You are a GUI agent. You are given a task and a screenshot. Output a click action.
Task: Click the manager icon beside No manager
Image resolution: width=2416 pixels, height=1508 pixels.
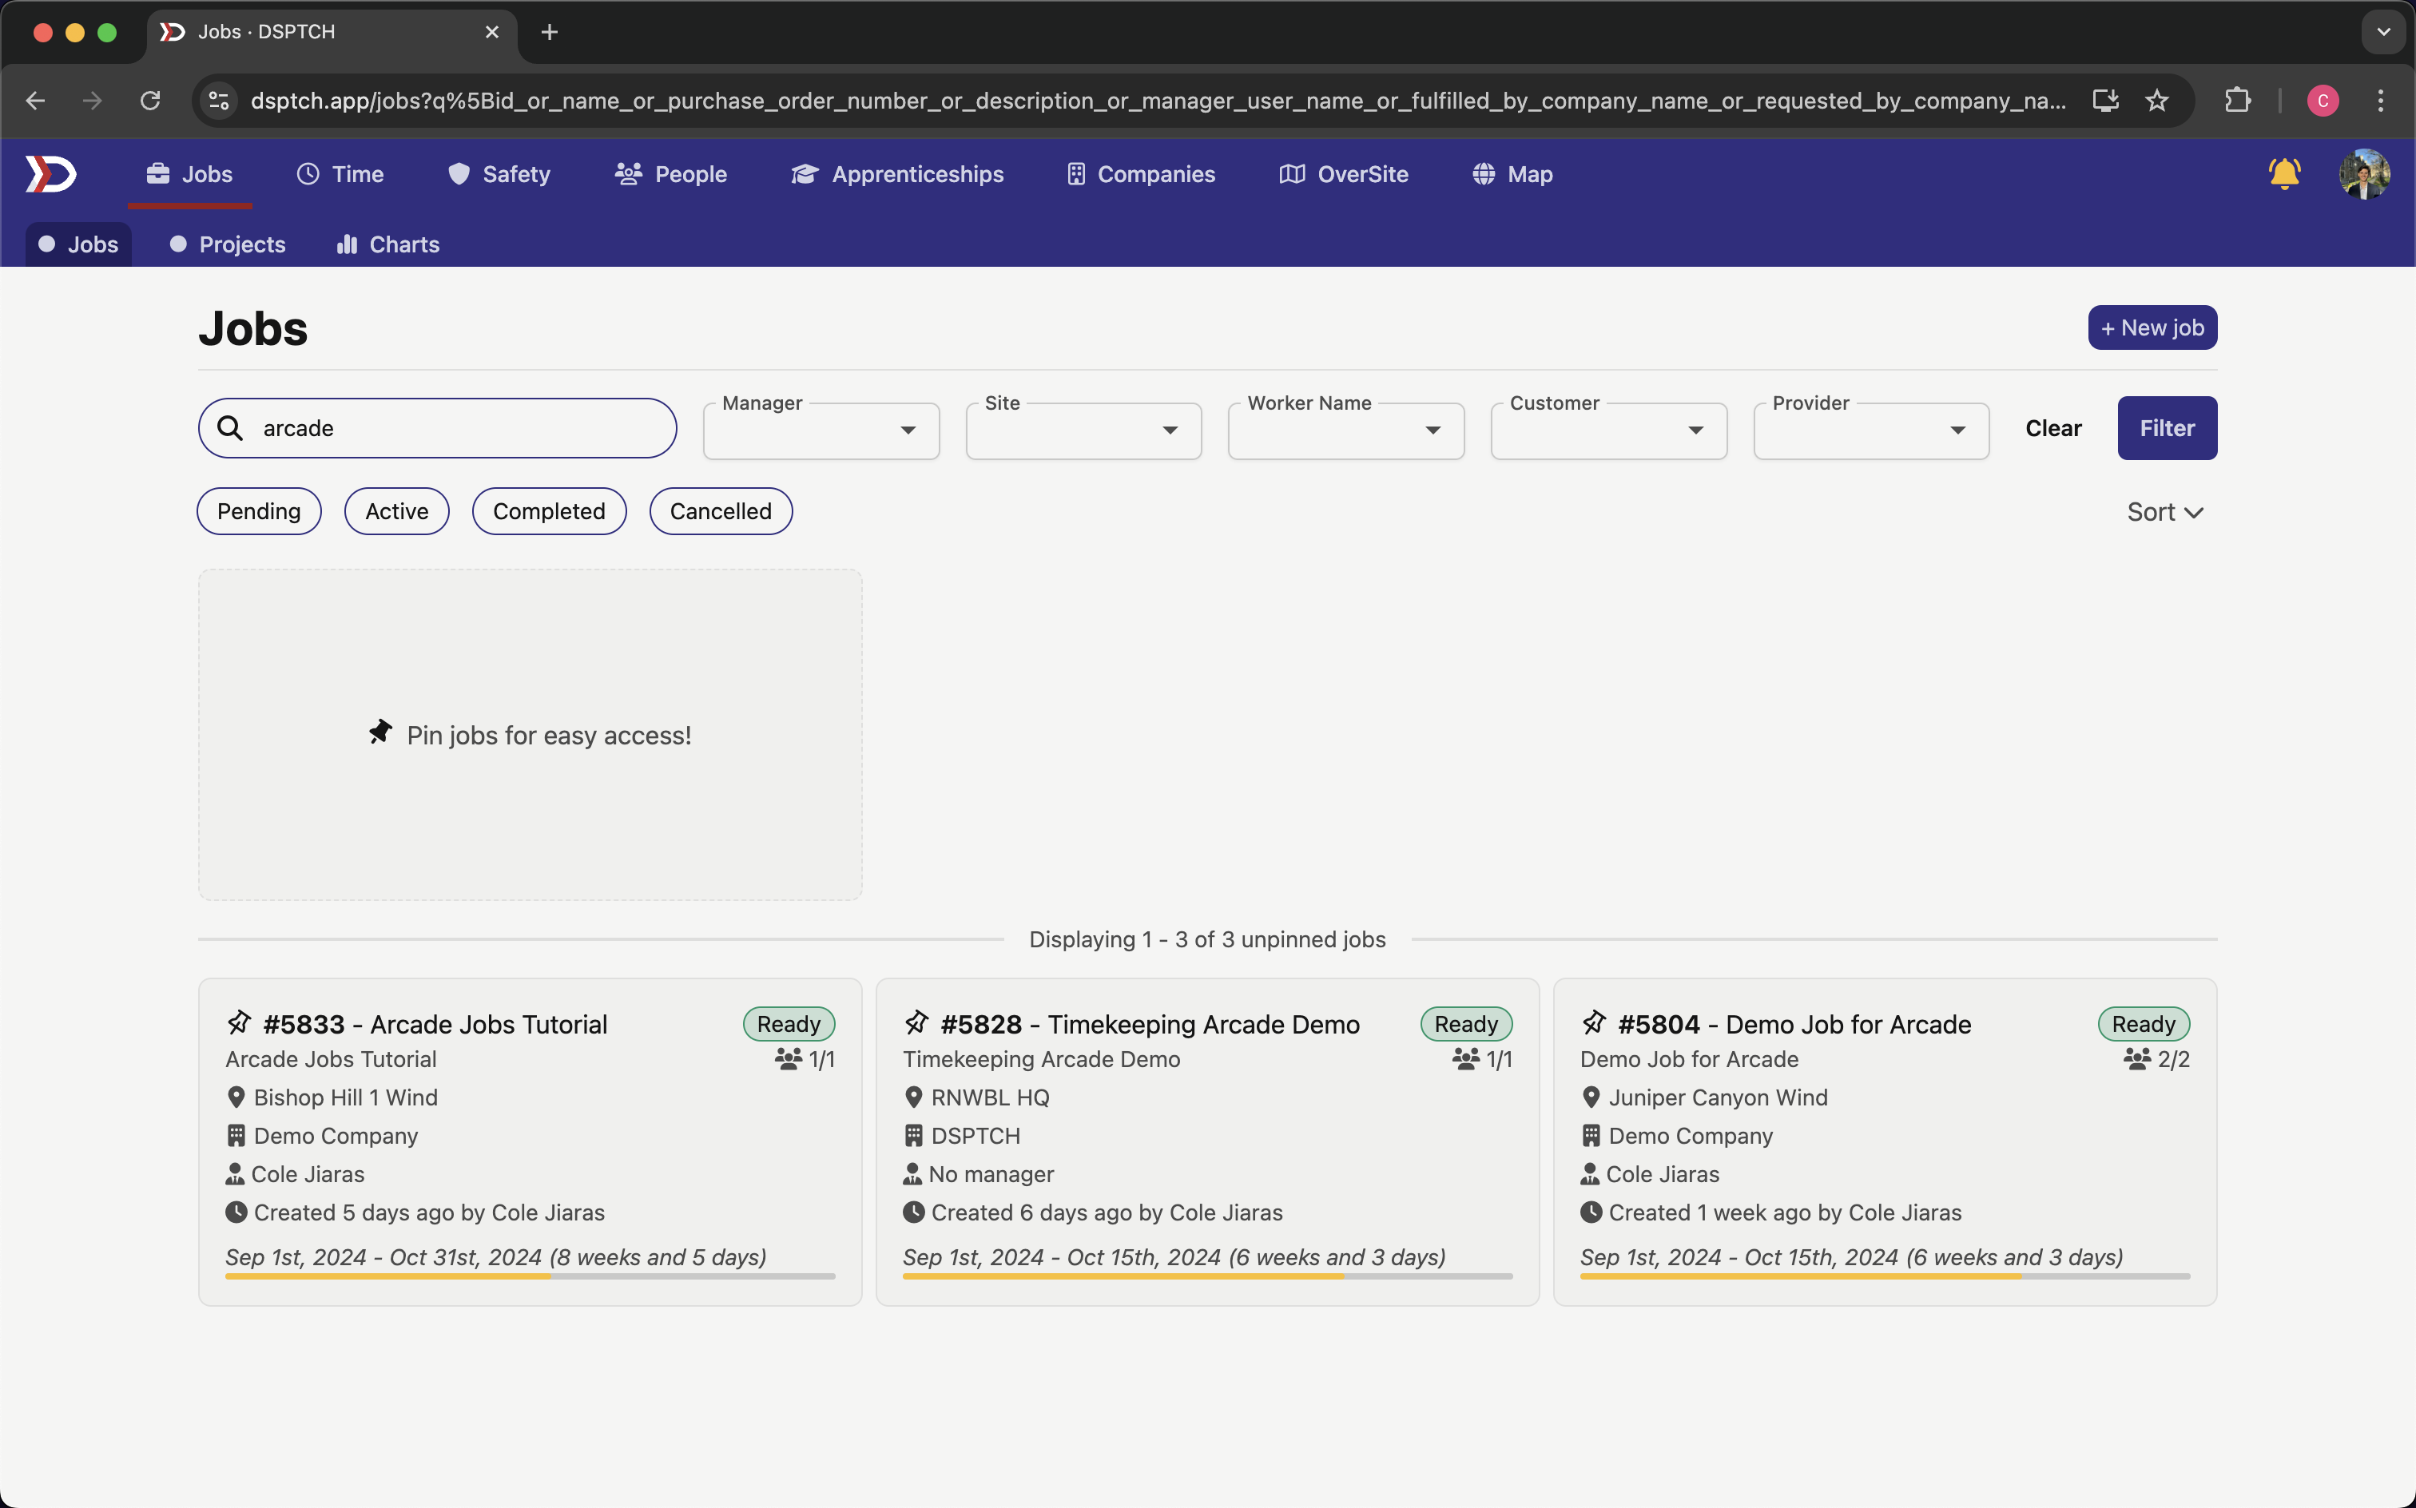912,1174
